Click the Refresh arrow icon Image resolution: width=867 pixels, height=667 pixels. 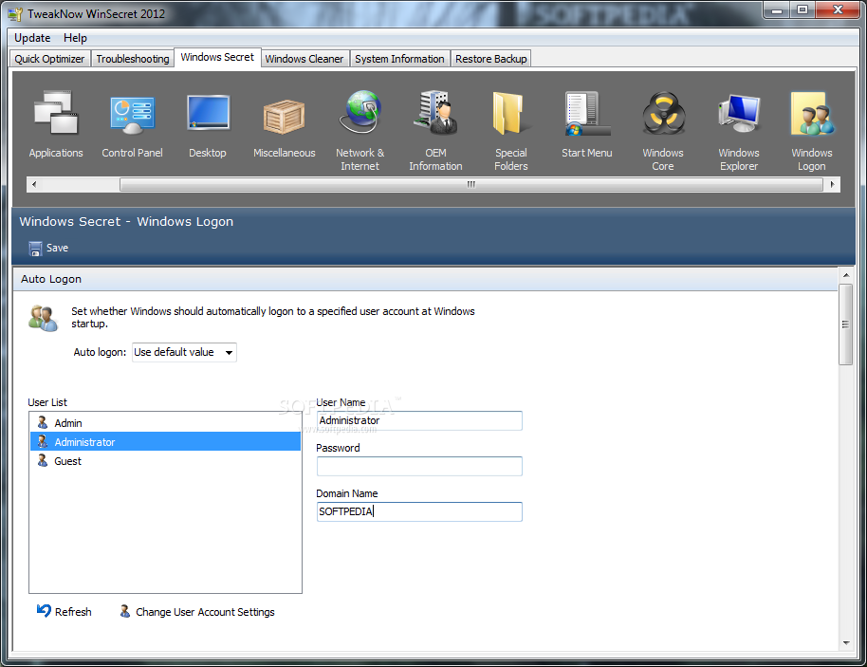pos(44,611)
